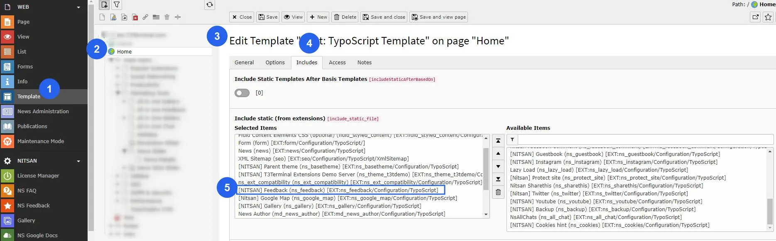Select the blank standard page icon
Viewport: 776px width, 241px height.
(102, 17)
